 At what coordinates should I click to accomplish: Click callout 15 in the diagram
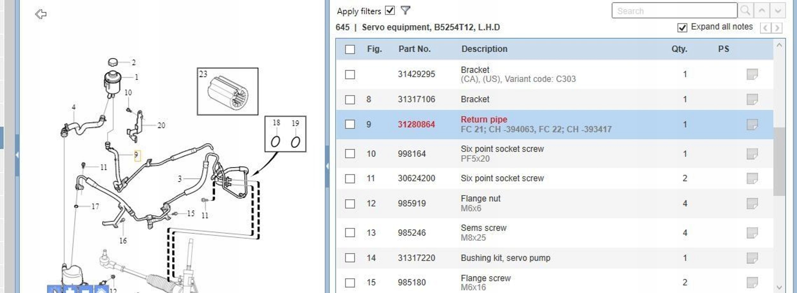[191, 213]
